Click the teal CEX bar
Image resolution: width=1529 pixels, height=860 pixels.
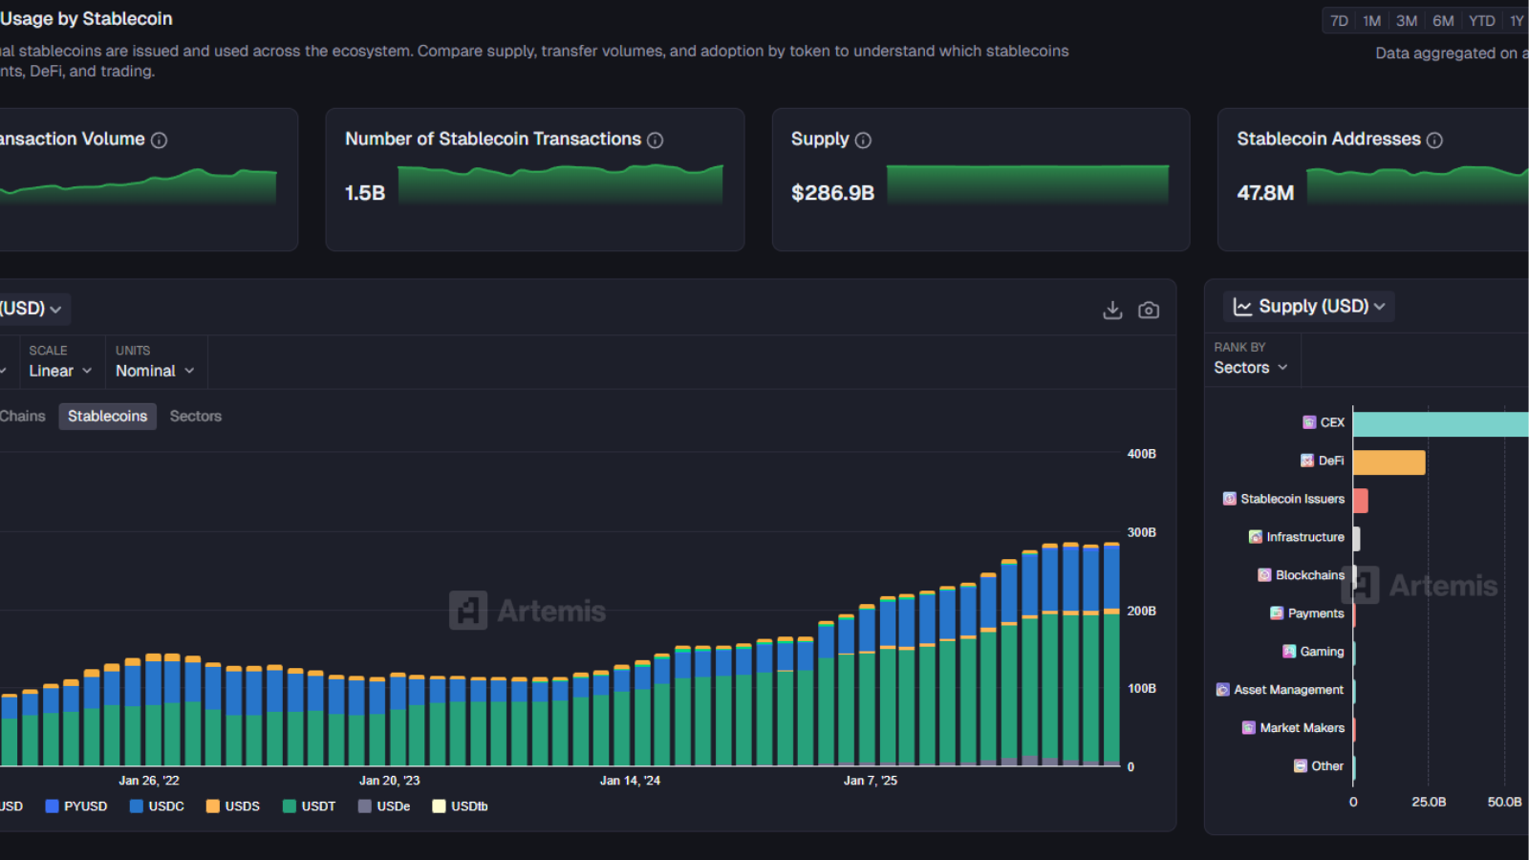1441,424
